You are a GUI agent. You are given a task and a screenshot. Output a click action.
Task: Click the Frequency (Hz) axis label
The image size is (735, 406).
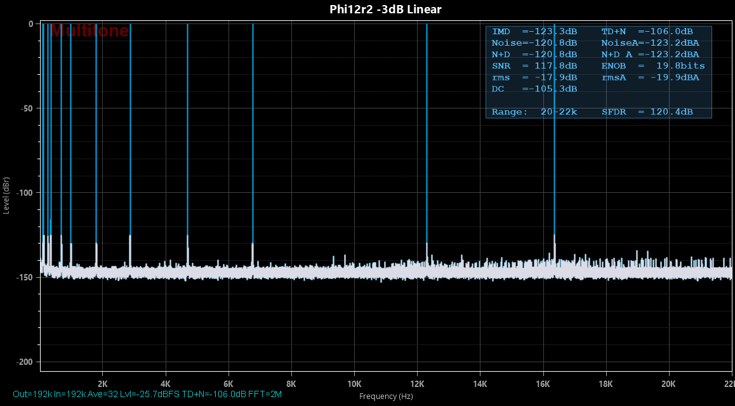pyautogui.click(x=386, y=396)
